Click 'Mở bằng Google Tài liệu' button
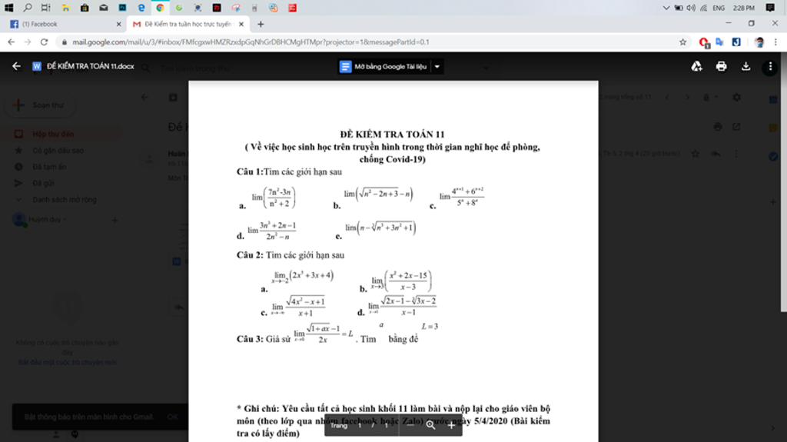This screenshot has height=442, width=787. point(384,66)
